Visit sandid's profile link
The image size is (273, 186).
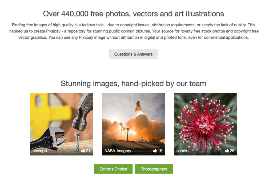point(182,151)
